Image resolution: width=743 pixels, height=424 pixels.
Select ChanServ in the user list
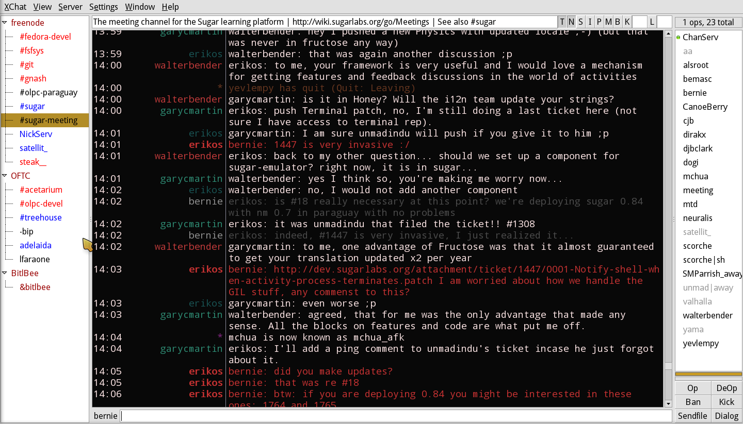[x=700, y=37]
